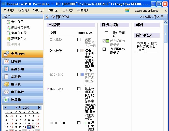Screen dimensions: 169x131
Task: Go to previous month in mini calendar
Action: 6,108
